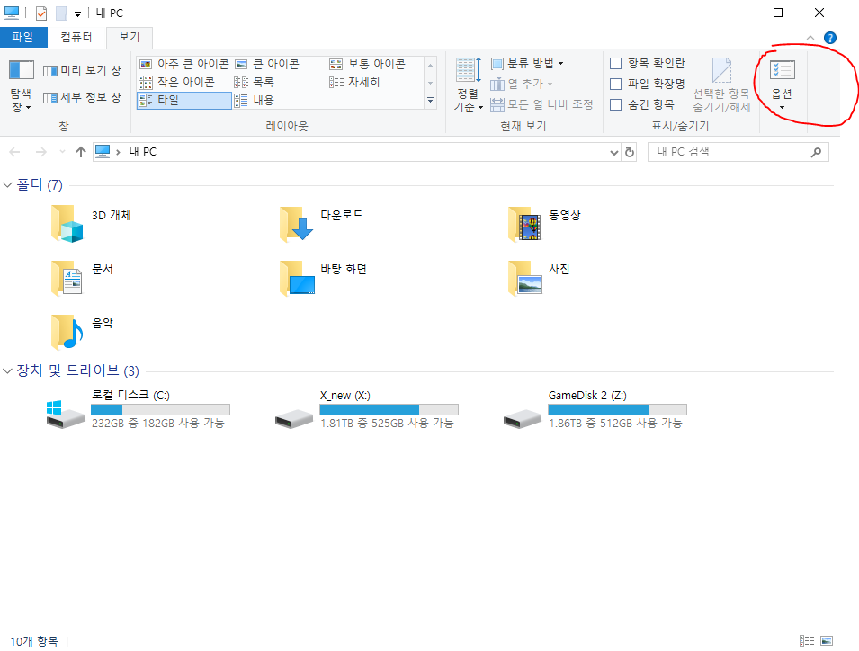Minimize the ribbon with the chevron
This screenshot has width=859, height=651.
[810, 38]
